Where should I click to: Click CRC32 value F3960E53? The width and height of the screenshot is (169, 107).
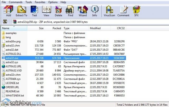click(119, 95)
